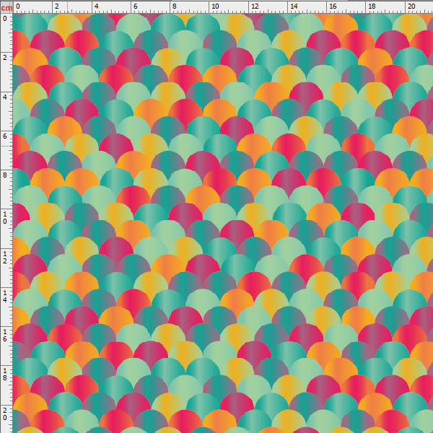Click the 16 mark on horizontal ruler

coord(333,6)
